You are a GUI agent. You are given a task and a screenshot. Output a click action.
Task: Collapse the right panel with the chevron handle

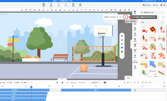(x=131, y=44)
